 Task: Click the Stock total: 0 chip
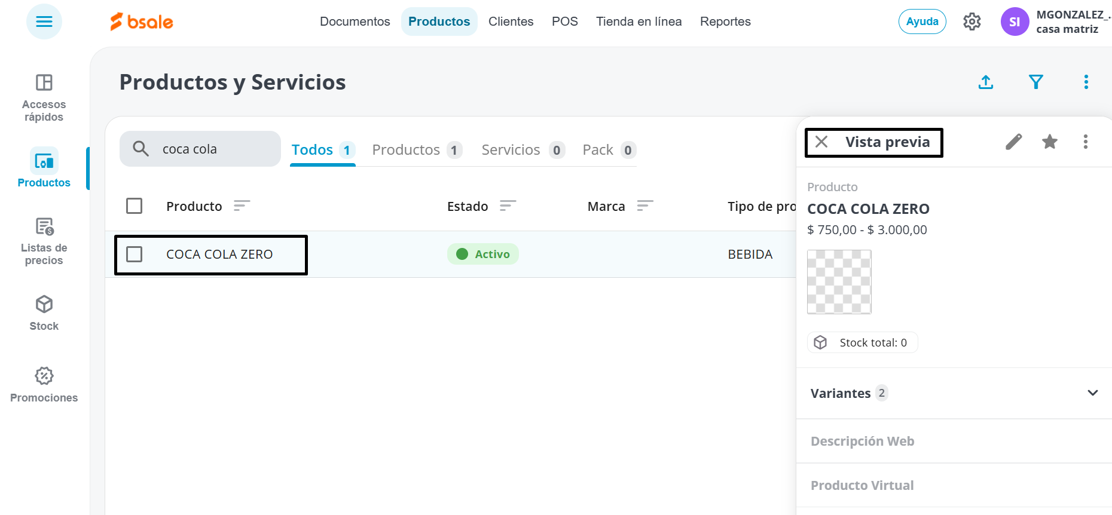[x=862, y=342]
